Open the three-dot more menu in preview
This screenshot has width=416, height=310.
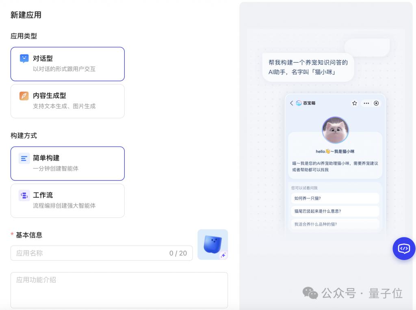366,103
